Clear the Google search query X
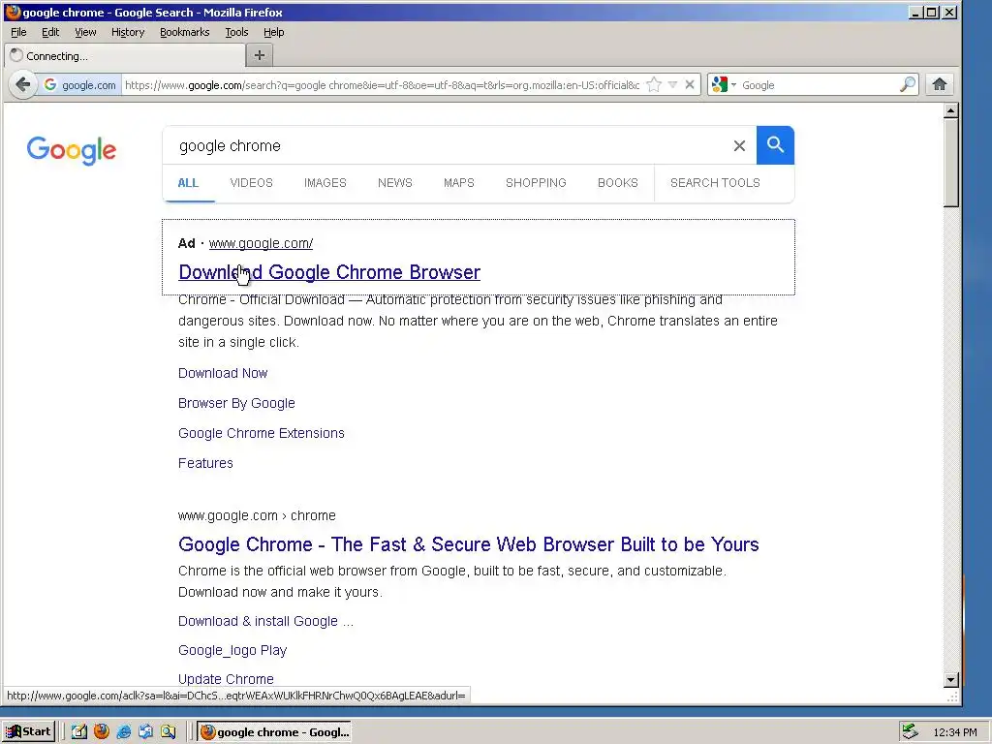This screenshot has height=744, width=992. [739, 145]
